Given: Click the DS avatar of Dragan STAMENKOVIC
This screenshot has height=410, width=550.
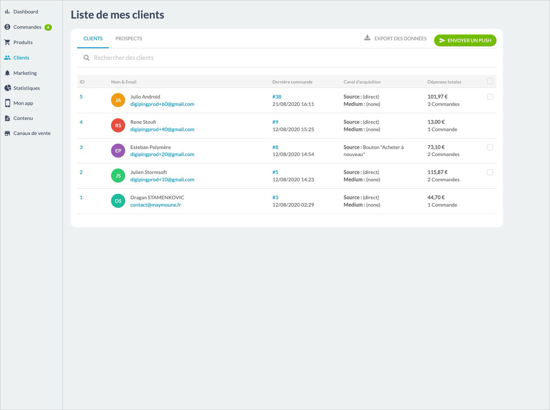Looking at the screenshot, I should [x=118, y=201].
